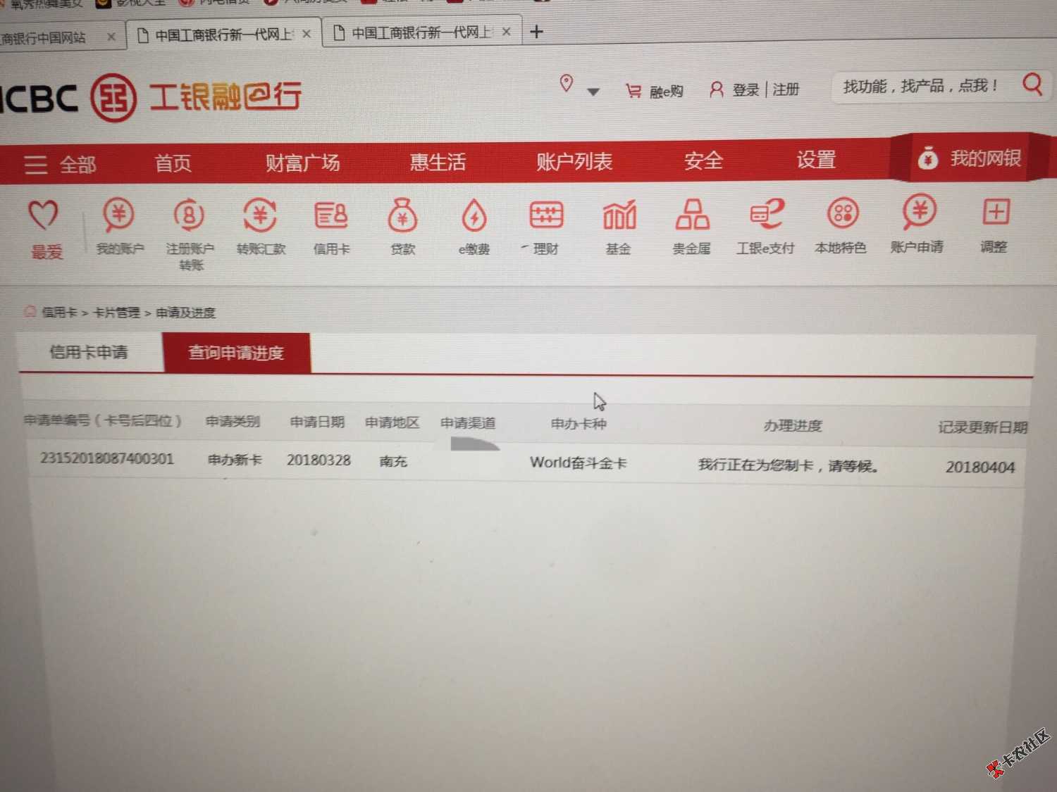The height and width of the screenshot is (792, 1057).
Task: Switch to second 中国工商银行新一代网上 browser tab
Action: point(224,34)
